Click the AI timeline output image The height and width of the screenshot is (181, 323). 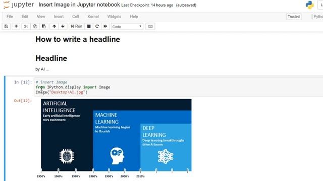[x=116, y=139]
